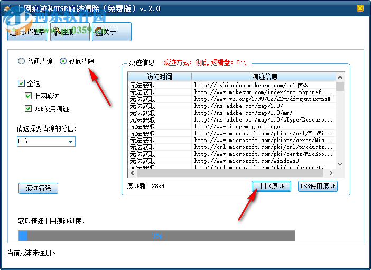Select the www.mikecrm.com/indexForm.php row

tap(231, 92)
